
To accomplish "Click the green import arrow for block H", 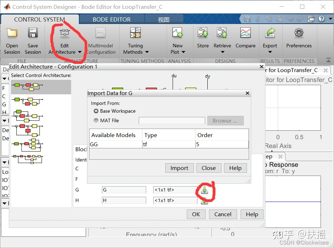I will (204, 200).
